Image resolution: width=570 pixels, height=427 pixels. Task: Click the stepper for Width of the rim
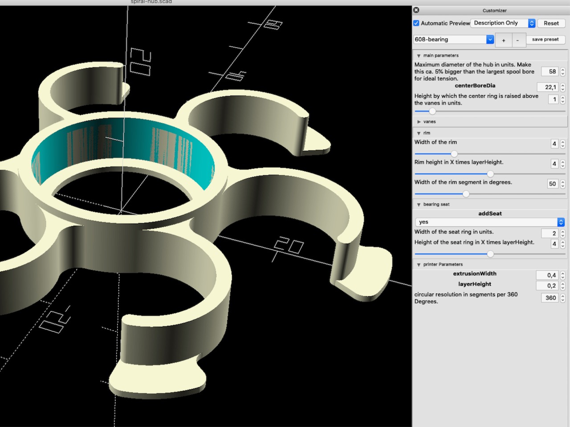(562, 144)
